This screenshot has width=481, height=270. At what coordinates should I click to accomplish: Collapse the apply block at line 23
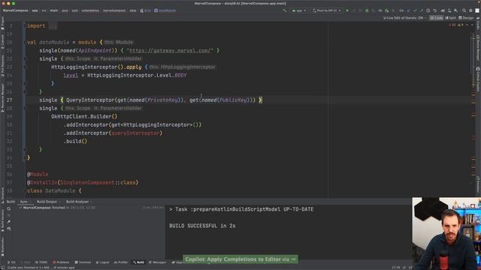click(x=25, y=67)
